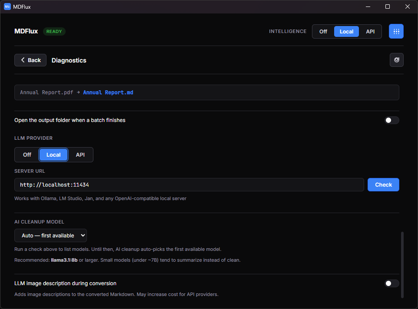Click the Diagnostics page heading
The image size is (418, 309).
point(69,60)
